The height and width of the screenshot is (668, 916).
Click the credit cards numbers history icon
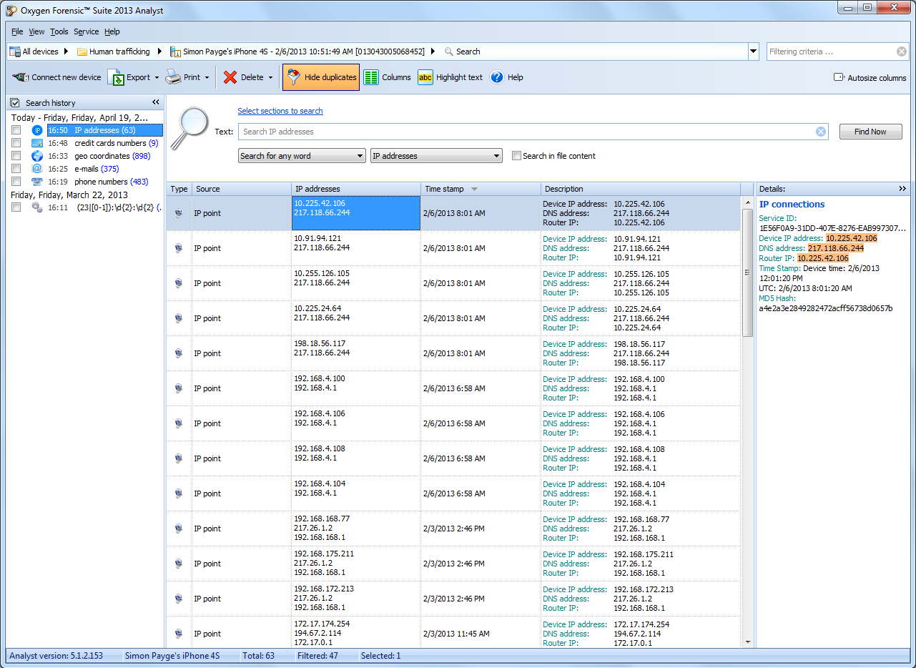37,143
